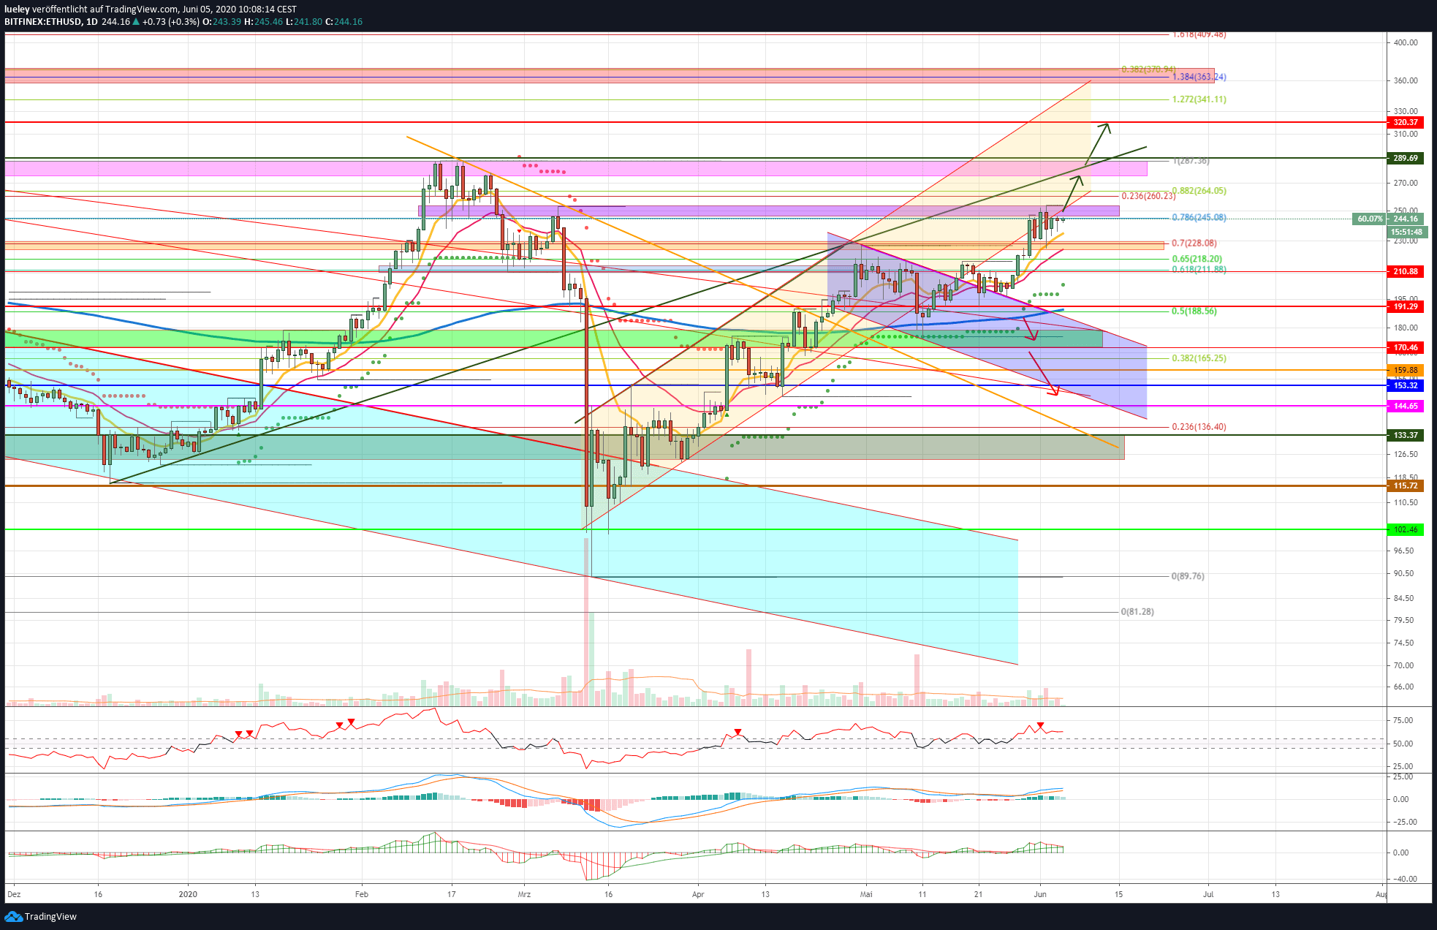The width and height of the screenshot is (1437, 930).
Task: Select the 170.46 brown price label
Action: point(1405,348)
